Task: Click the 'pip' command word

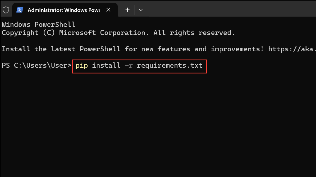Action: point(82,66)
